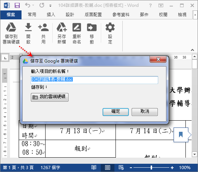Click the 共用 share icon
The image size is (198, 172).
pos(43,27)
